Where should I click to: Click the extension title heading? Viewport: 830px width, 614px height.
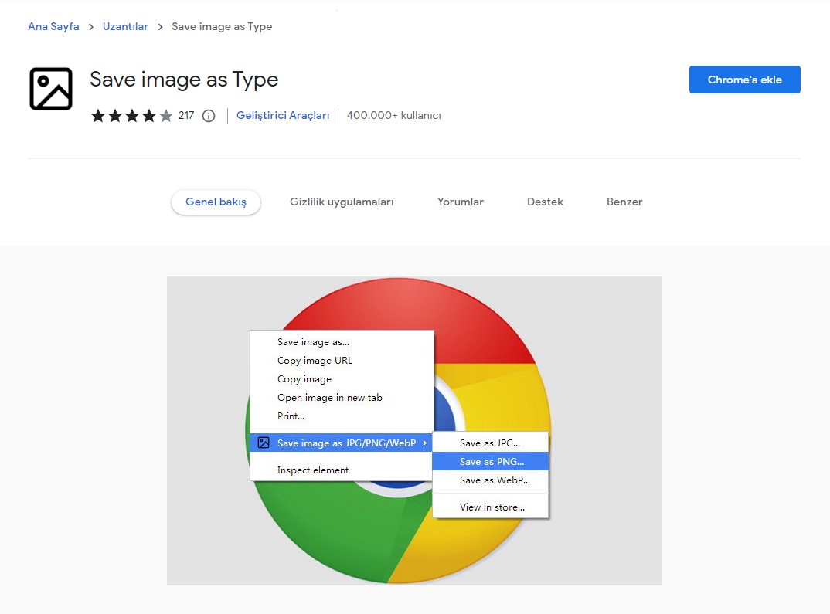[184, 80]
